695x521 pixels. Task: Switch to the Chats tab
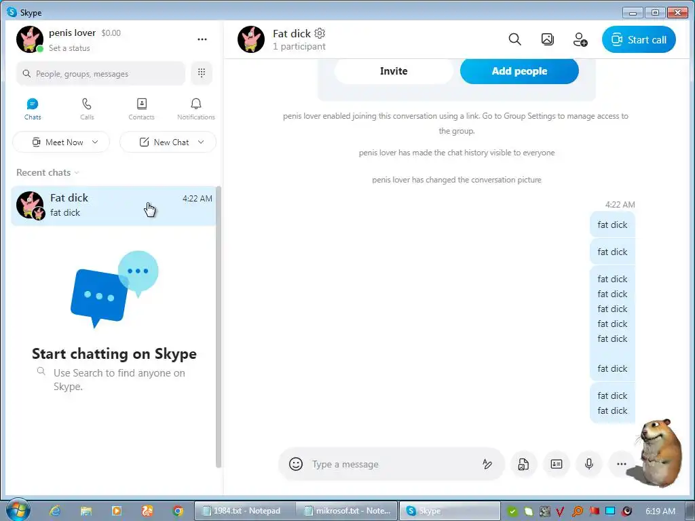pos(33,109)
